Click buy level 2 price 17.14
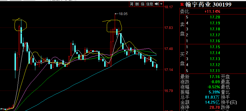Image resolution: width=246 pixels, height=111 pixels. [215, 53]
